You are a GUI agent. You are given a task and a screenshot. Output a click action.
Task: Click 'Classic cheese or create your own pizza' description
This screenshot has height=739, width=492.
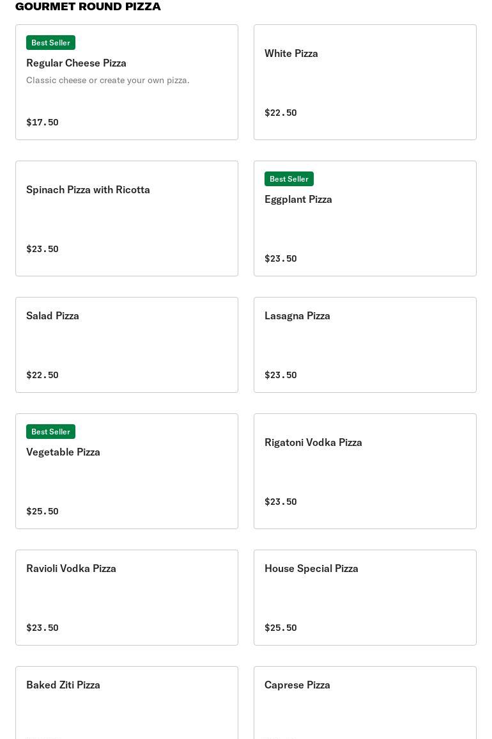[x=108, y=80]
